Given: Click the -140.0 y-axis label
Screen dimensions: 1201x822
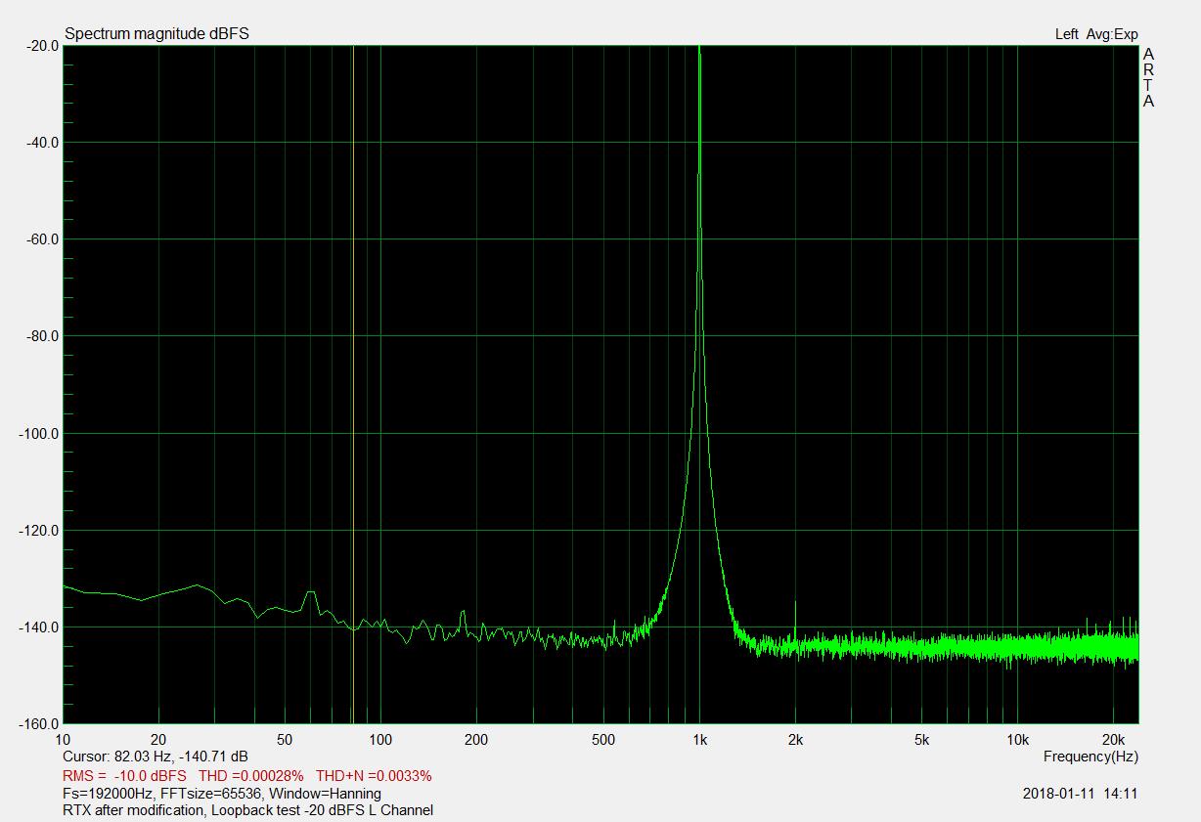Looking at the screenshot, I should pos(40,627).
